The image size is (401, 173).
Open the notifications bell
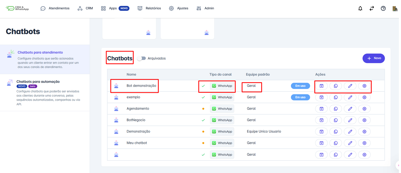360,8
